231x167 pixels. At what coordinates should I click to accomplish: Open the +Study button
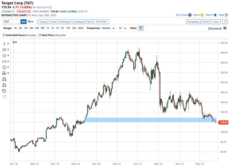(x=43, y=22)
